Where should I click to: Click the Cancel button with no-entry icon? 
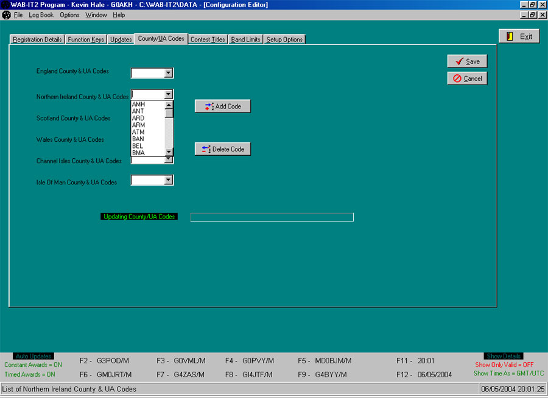pos(466,78)
